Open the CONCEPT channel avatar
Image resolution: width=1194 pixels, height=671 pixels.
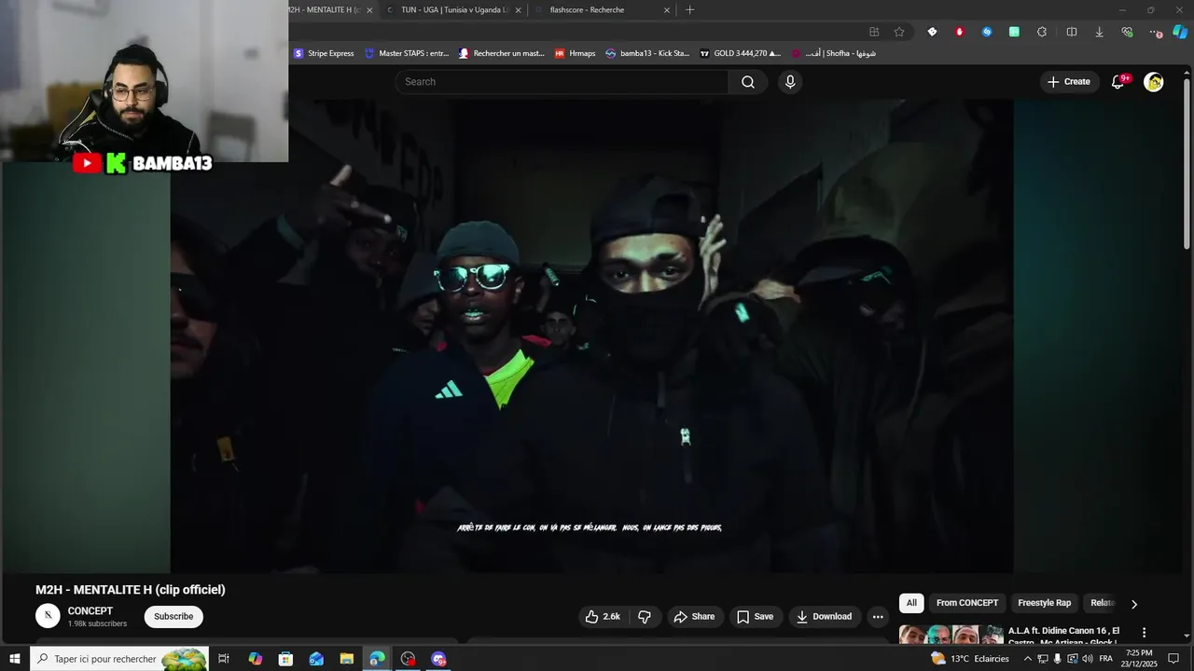point(48,616)
